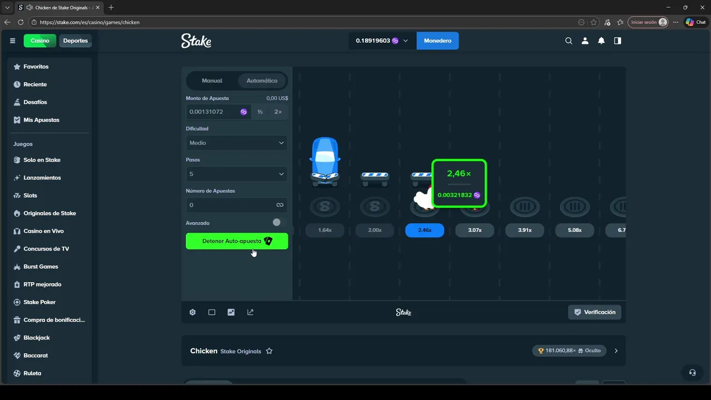Image resolution: width=711 pixels, height=400 pixels.
Task: Click the blue car in game
Action: coord(324,161)
